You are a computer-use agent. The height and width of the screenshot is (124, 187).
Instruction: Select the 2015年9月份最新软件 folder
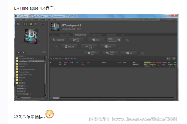pyautogui.click(x=25, y=58)
